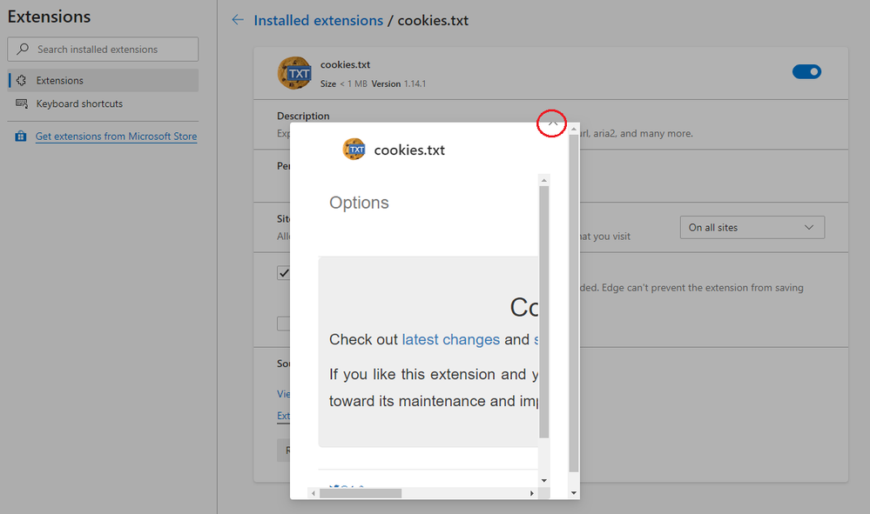Open the "On all sites" dropdown
Image resolution: width=870 pixels, height=514 pixels.
click(752, 228)
